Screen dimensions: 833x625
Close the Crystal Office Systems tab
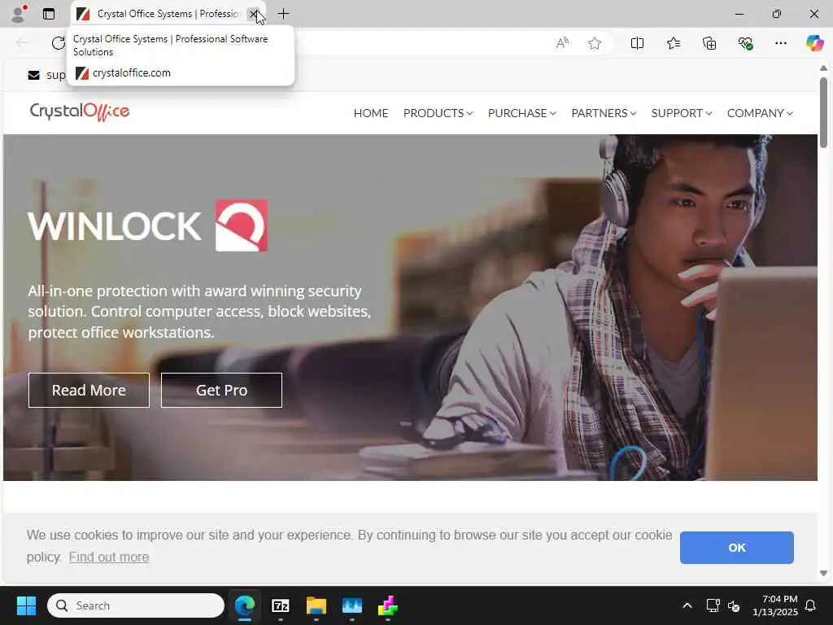pos(254,14)
